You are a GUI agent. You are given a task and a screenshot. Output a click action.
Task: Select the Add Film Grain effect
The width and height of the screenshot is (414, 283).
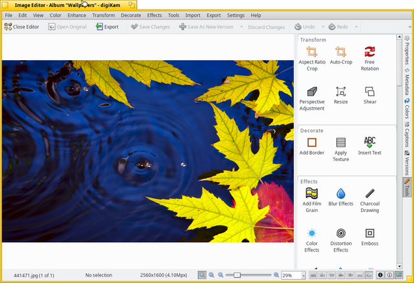[x=312, y=200]
